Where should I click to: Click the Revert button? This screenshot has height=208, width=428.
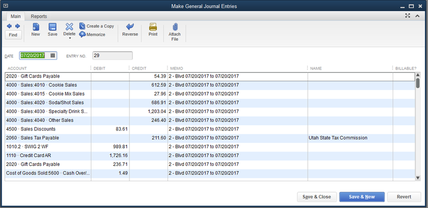[x=404, y=197]
